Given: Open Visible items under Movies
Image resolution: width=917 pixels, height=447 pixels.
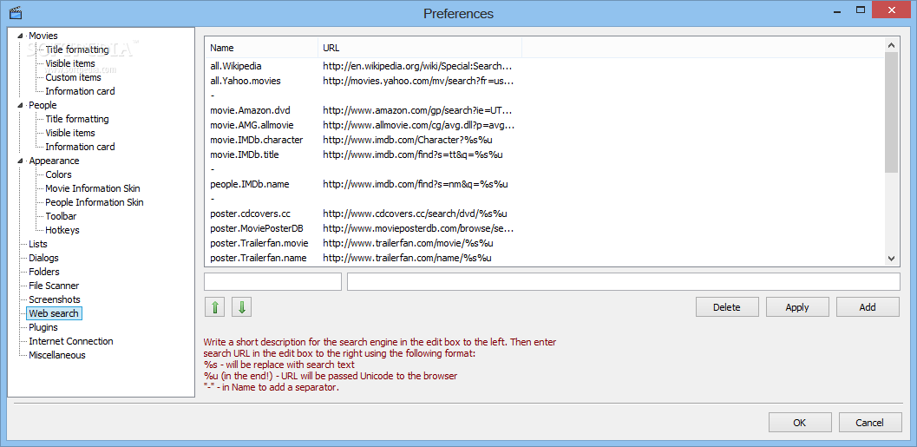Looking at the screenshot, I should [70, 63].
